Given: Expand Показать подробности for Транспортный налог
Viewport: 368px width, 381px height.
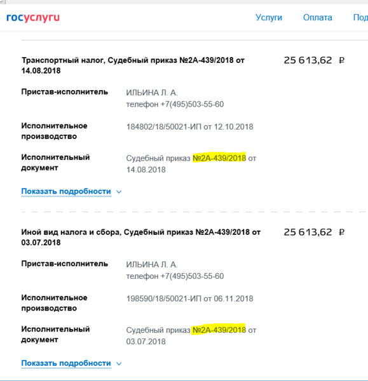Looking at the screenshot, I should 66,192.
